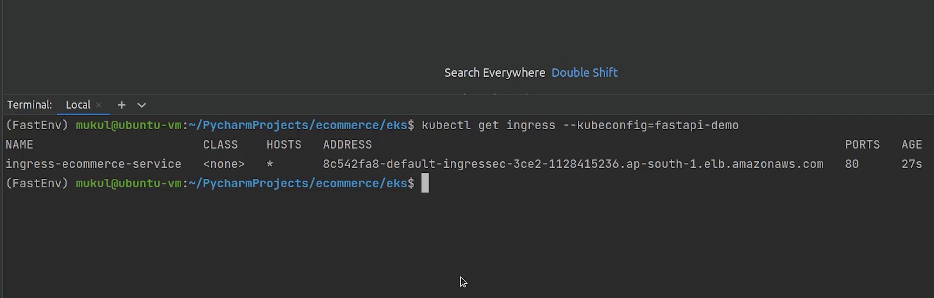Click the amazonaws.com ELB address in output
Viewport: 934px width, 298px height.
point(573,164)
